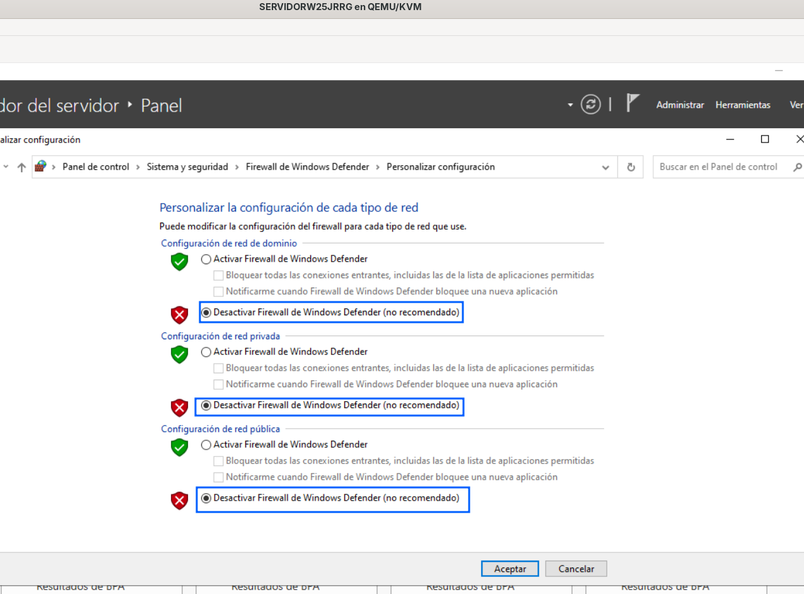Open the dropdown arrow beside refresh icon
804x594 pixels.
pyautogui.click(x=571, y=105)
